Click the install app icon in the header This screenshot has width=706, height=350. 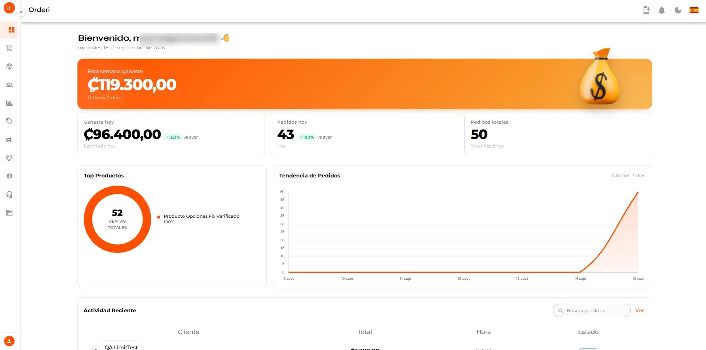click(646, 10)
